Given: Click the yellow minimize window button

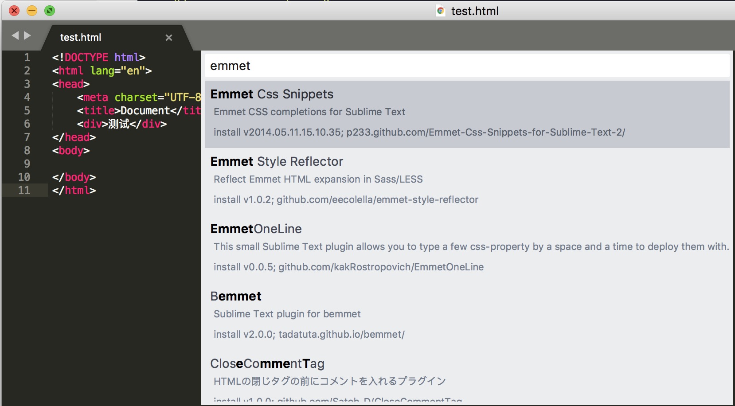Looking at the screenshot, I should tap(32, 11).
